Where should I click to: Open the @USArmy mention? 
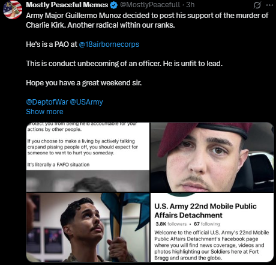86,102
